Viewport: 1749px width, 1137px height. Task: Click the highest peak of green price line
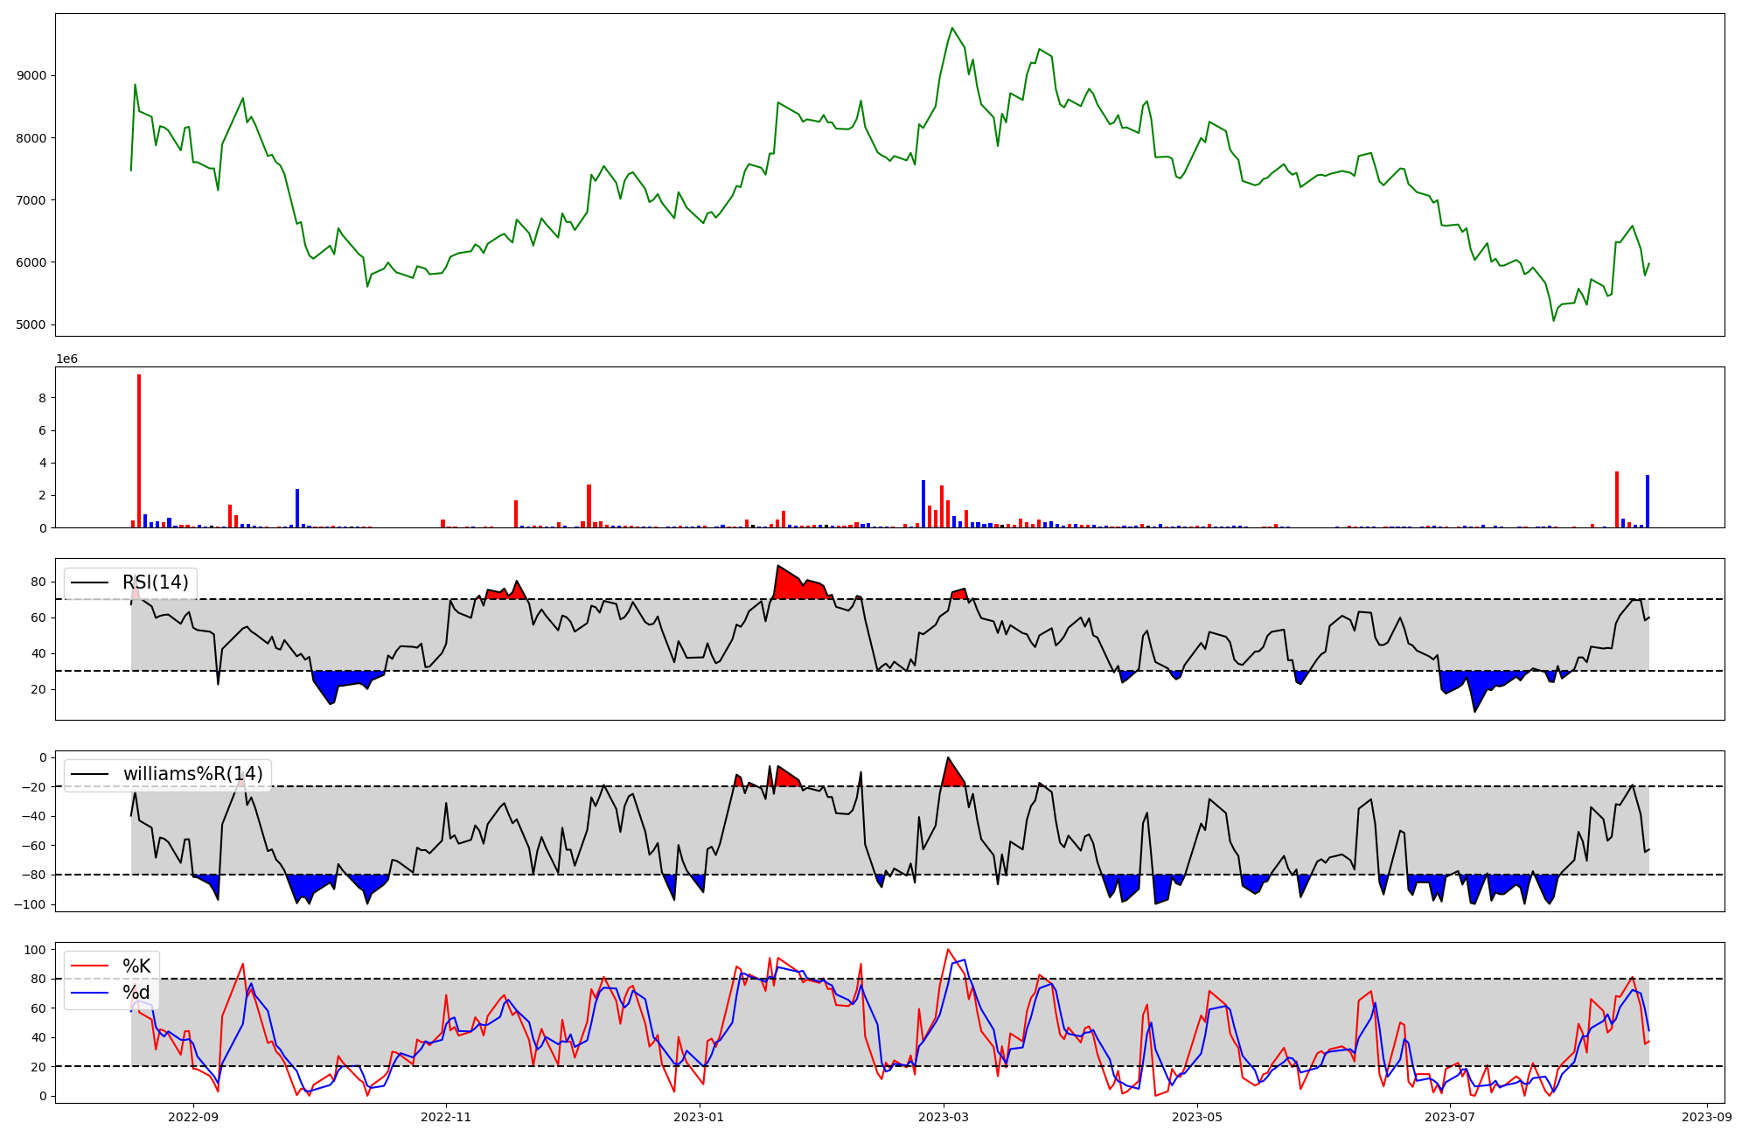click(x=952, y=29)
